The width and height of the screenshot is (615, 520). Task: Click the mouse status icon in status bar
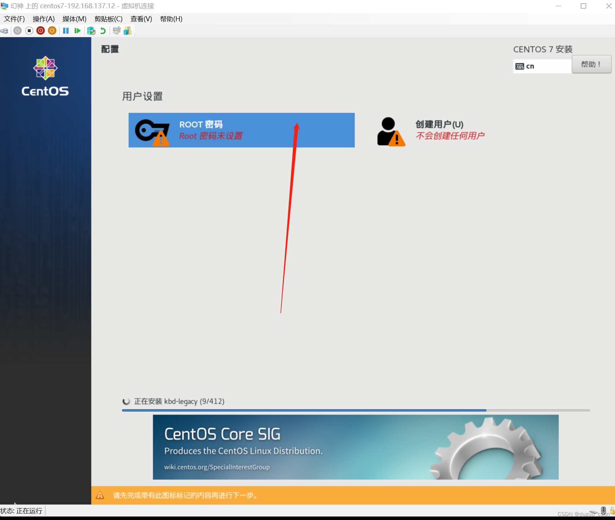[603, 510]
